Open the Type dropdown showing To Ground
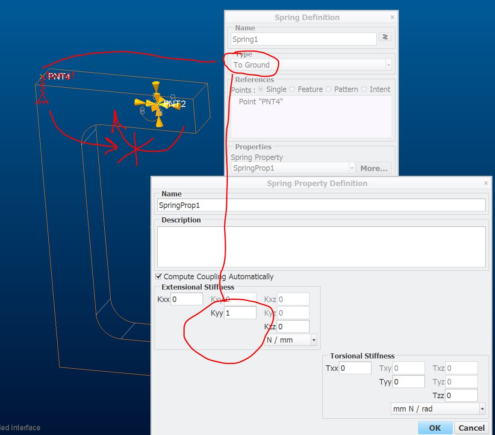The height and width of the screenshot is (435, 495). [311, 65]
